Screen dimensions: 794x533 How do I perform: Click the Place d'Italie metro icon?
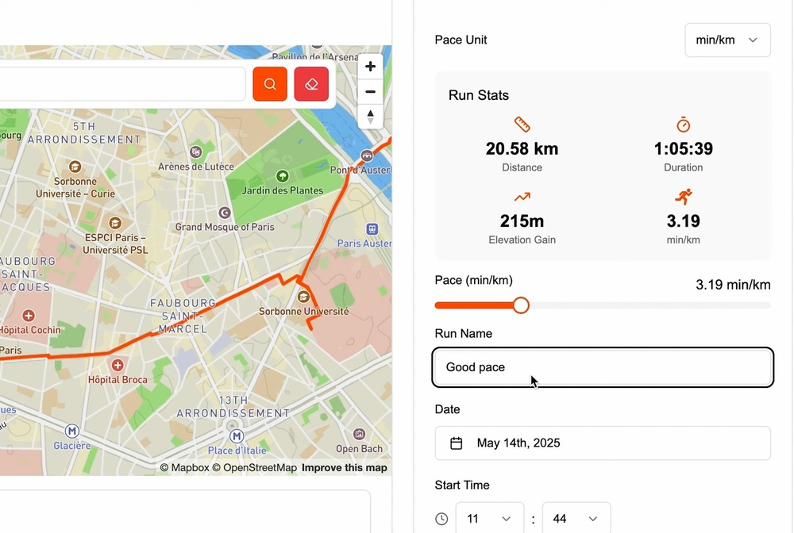click(236, 436)
